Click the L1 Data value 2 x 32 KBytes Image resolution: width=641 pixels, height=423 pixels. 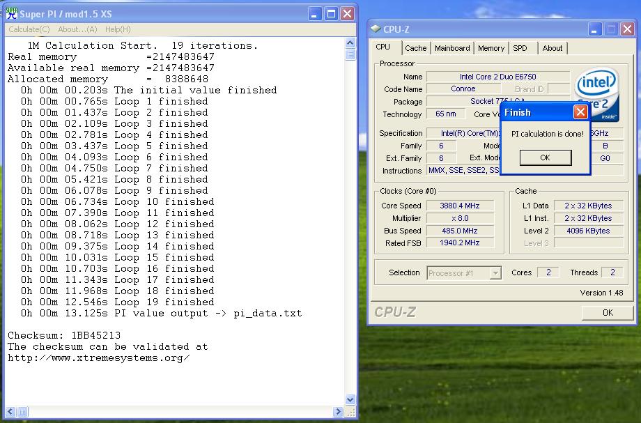[588, 206]
